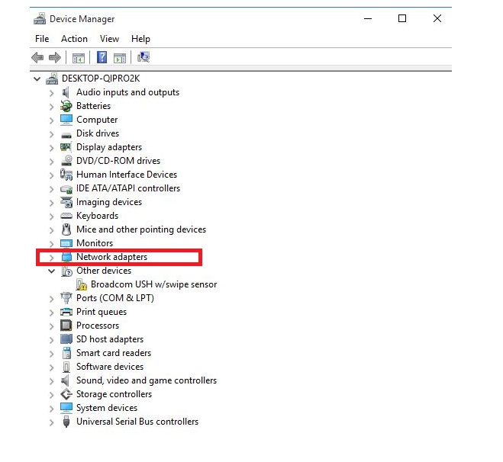503x462 pixels.
Task: Click the Human Interface Devices icon
Action: [66, 175]
